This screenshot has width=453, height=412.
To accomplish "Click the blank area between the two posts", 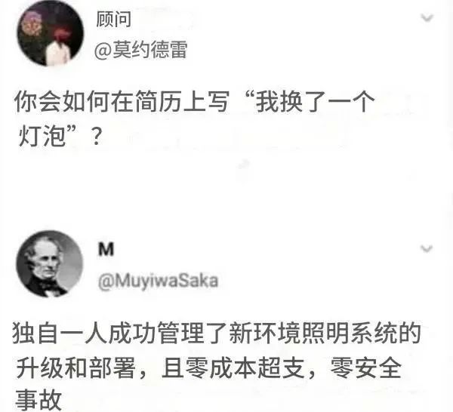I will pos(226,191).
